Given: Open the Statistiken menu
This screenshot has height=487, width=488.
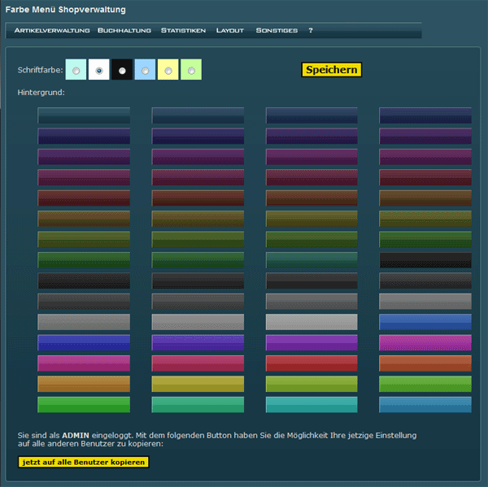Looking at the screenshot, I should (183, 31).
